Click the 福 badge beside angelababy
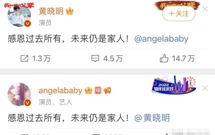 pyautogui.click(x=98, y=90)
